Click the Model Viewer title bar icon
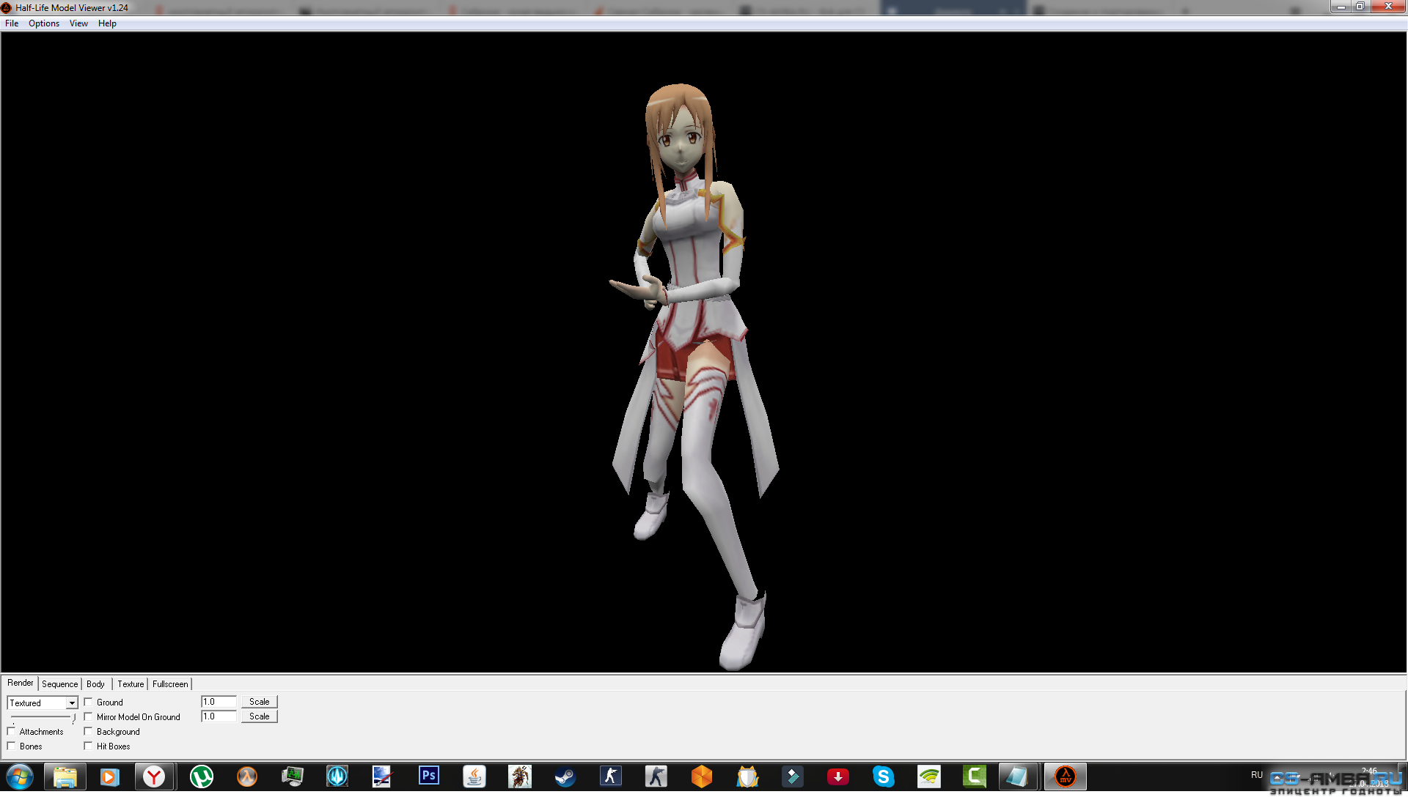The image size is (1408, 797). coord(7,8)
